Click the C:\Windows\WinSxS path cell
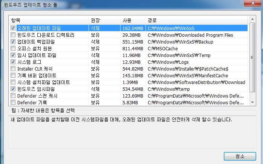The height and width of the screenshot is (164, 263). 171,29
